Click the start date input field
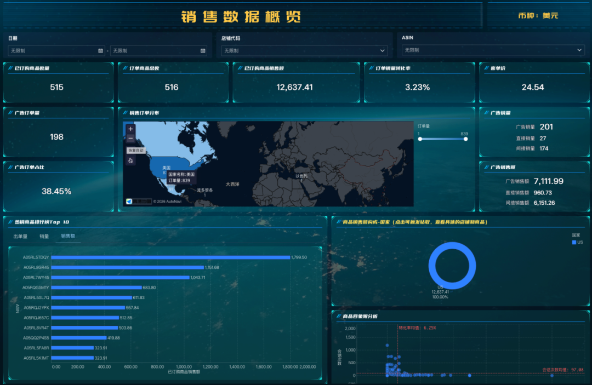This screenshot has height=385, width=592. tap(52, 51)
